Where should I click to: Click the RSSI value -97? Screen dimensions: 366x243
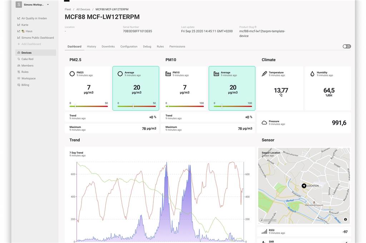(345, 232)
